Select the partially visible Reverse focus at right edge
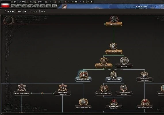 click(x=162, y=88)
